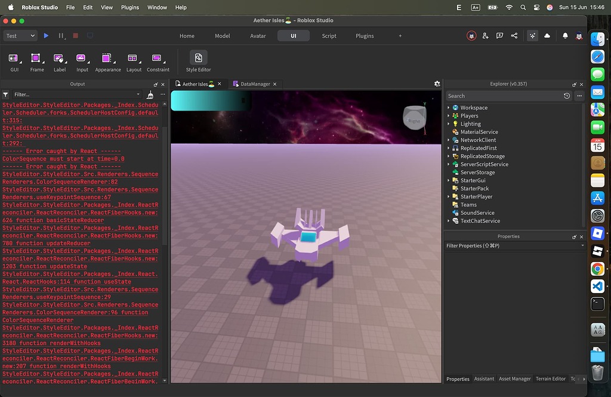Screen dimensions: 611x397
Task: Select SoundService in Explorer
Action: point(477,213)
